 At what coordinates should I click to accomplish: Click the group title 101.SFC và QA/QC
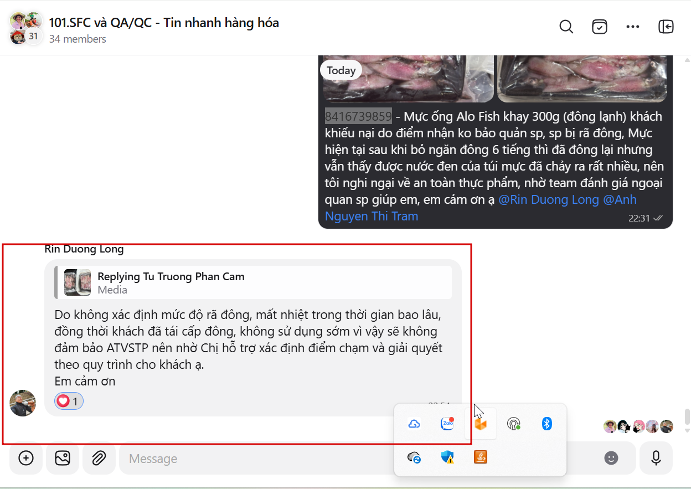[x=164, y=23]
